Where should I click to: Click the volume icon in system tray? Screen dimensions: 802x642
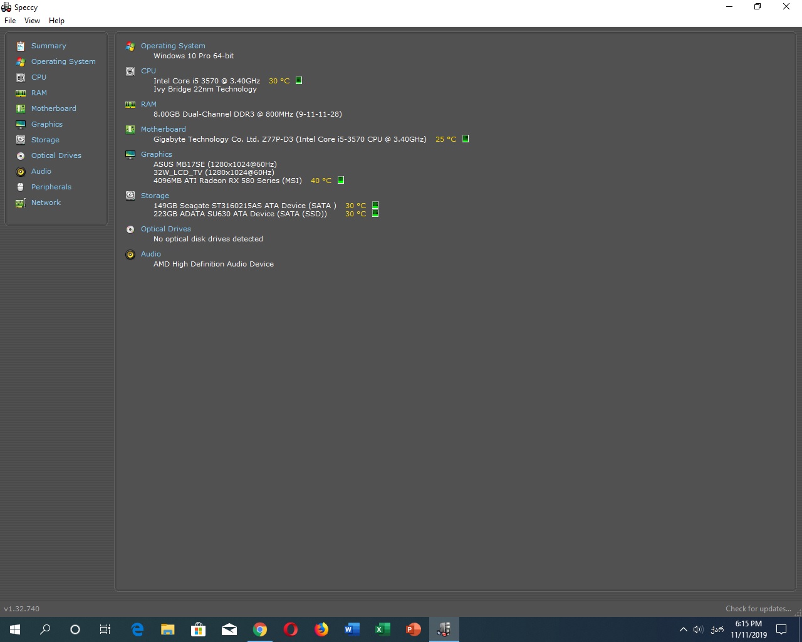(x=699, y=629)
